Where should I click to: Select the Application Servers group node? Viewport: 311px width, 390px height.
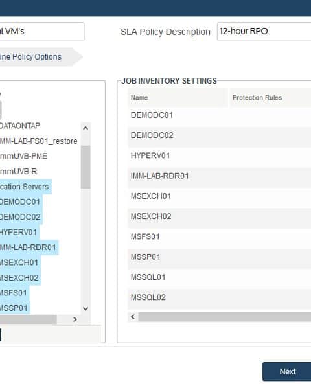pos(25,187)
